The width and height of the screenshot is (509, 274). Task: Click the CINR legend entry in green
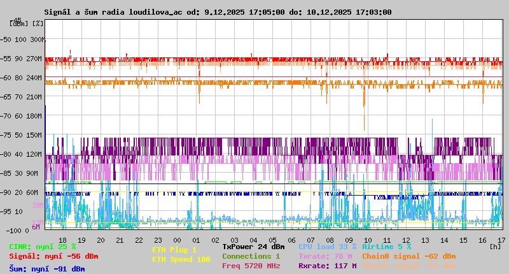(42, 247)
